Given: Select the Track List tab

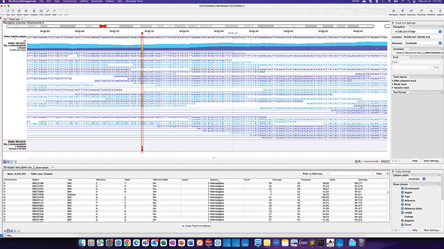Looking at the screenshot, I should 14,19.
